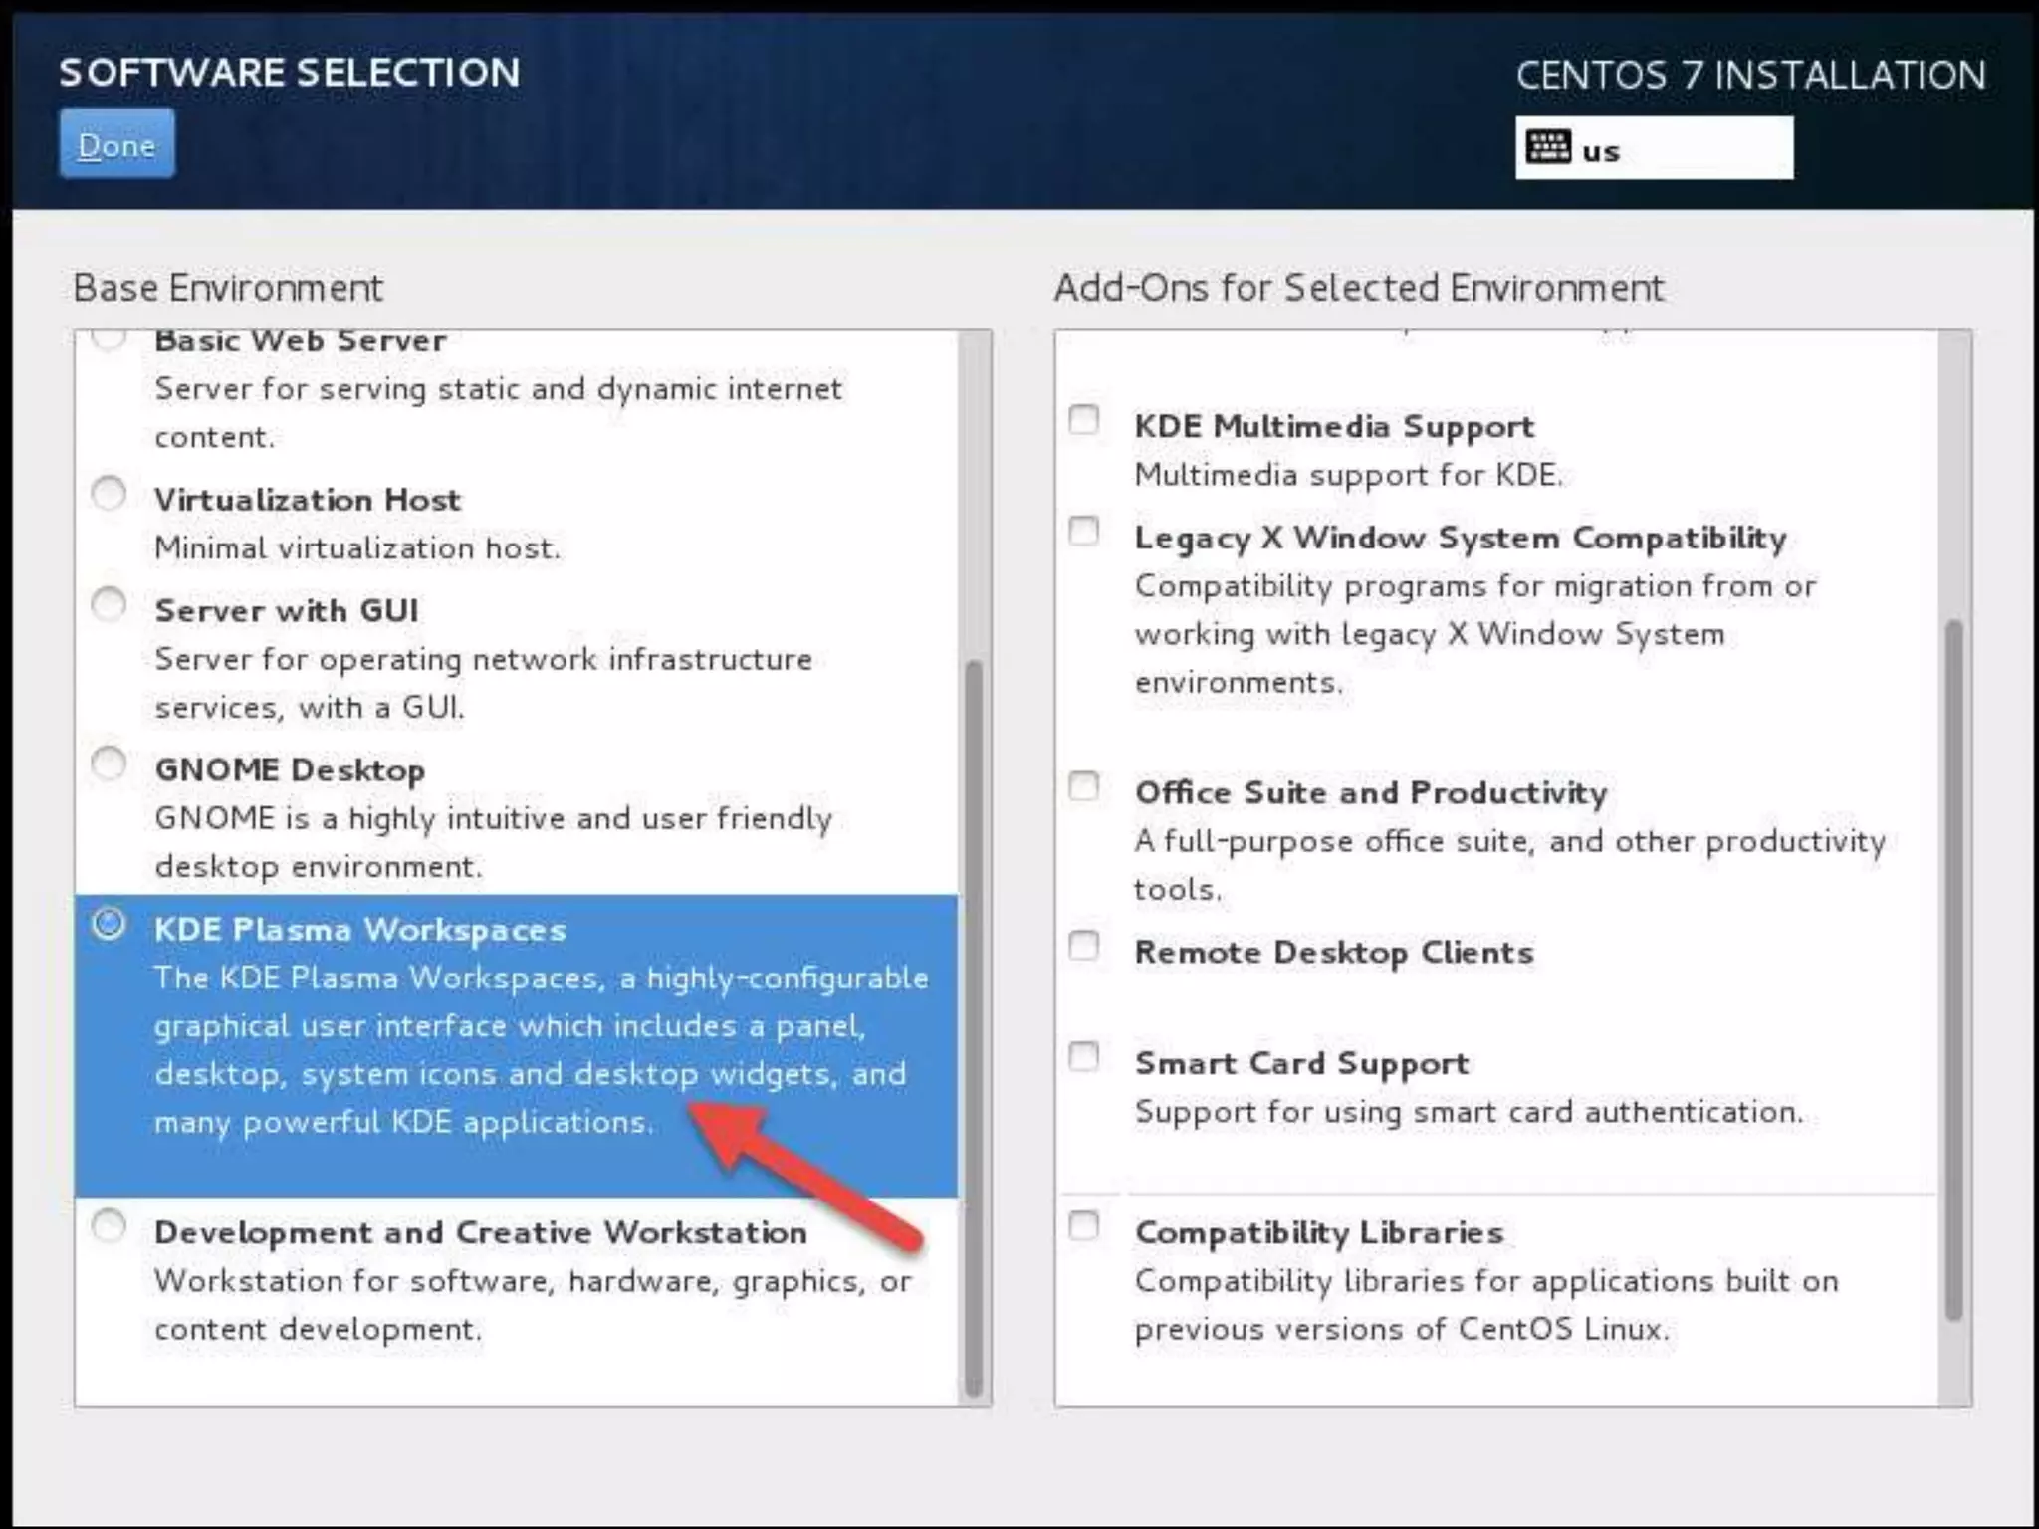The width and height of the screenshot is (2039, 1529).
Task: Enable Smart Card Support checkbox
Action: point(1083,1056)
